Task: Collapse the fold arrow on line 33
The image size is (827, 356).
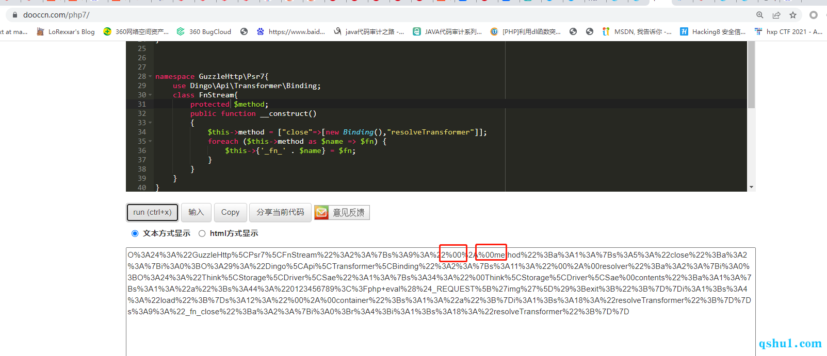Action: pyautogui.click(x=150, y=123)
